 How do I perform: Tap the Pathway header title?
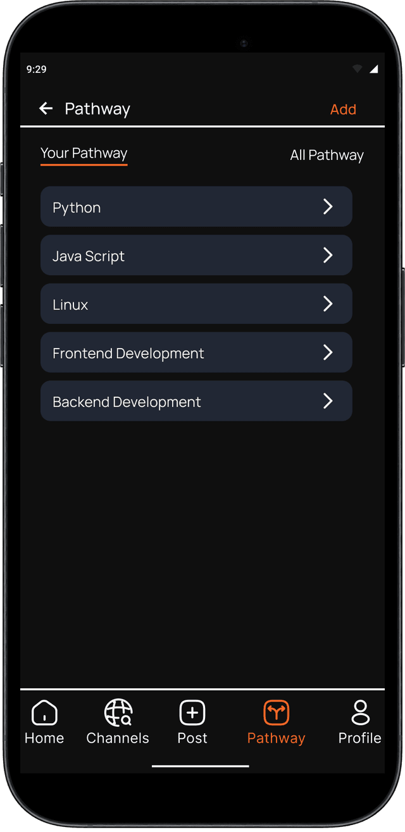[x=97, y=109]
